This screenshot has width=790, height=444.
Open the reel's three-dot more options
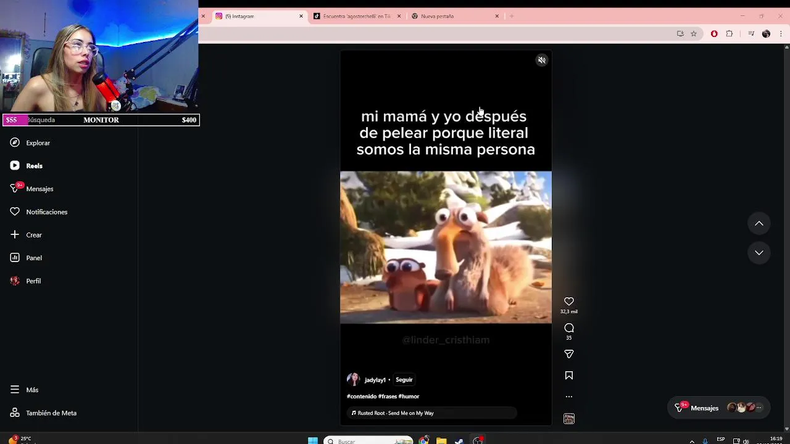569,397
